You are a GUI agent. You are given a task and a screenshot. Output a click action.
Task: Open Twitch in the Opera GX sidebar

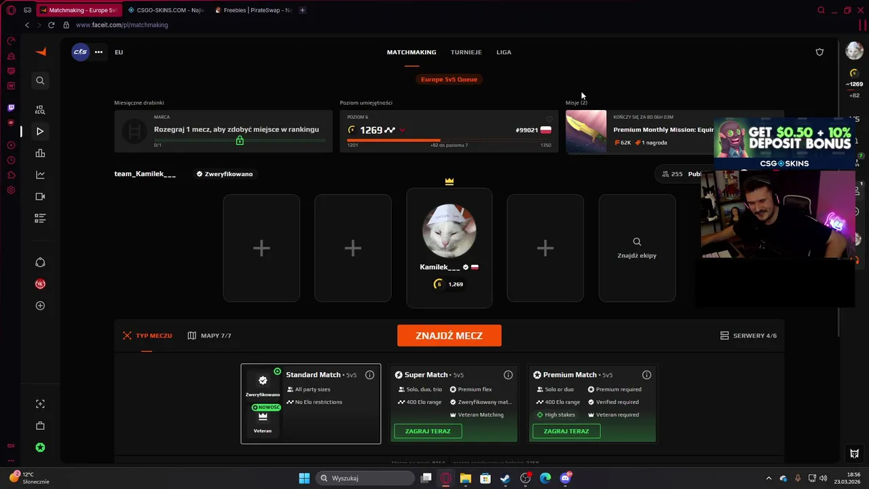pos(11,107)
